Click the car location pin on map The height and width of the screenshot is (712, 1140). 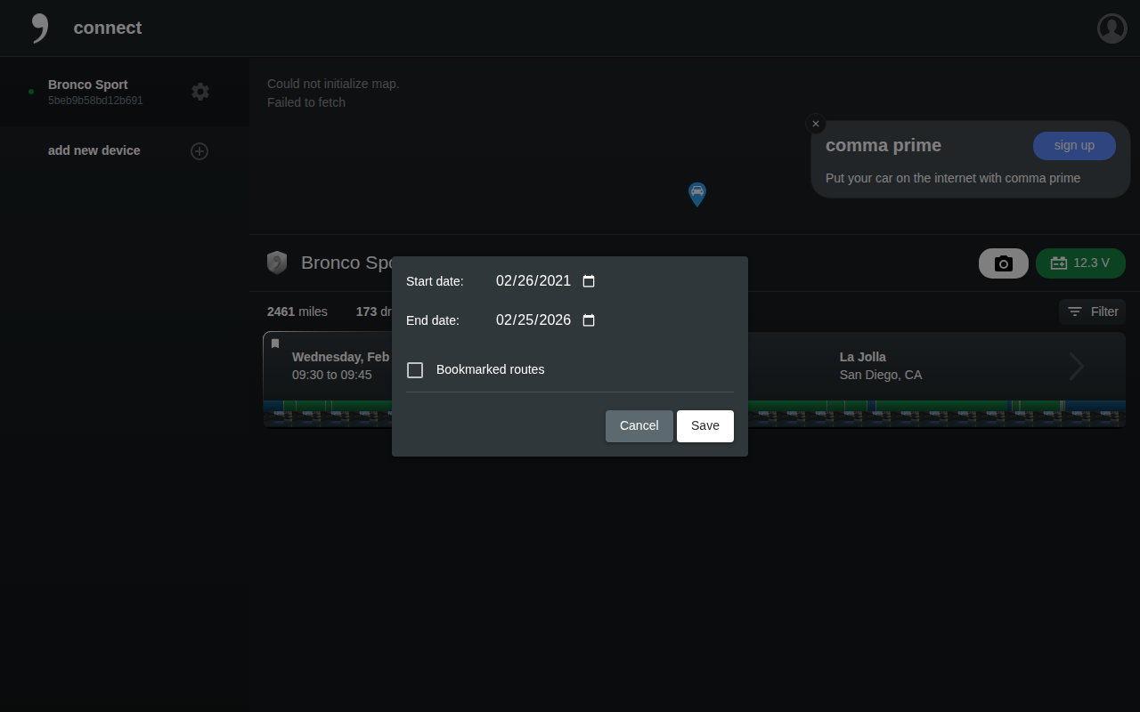(697, 194)
